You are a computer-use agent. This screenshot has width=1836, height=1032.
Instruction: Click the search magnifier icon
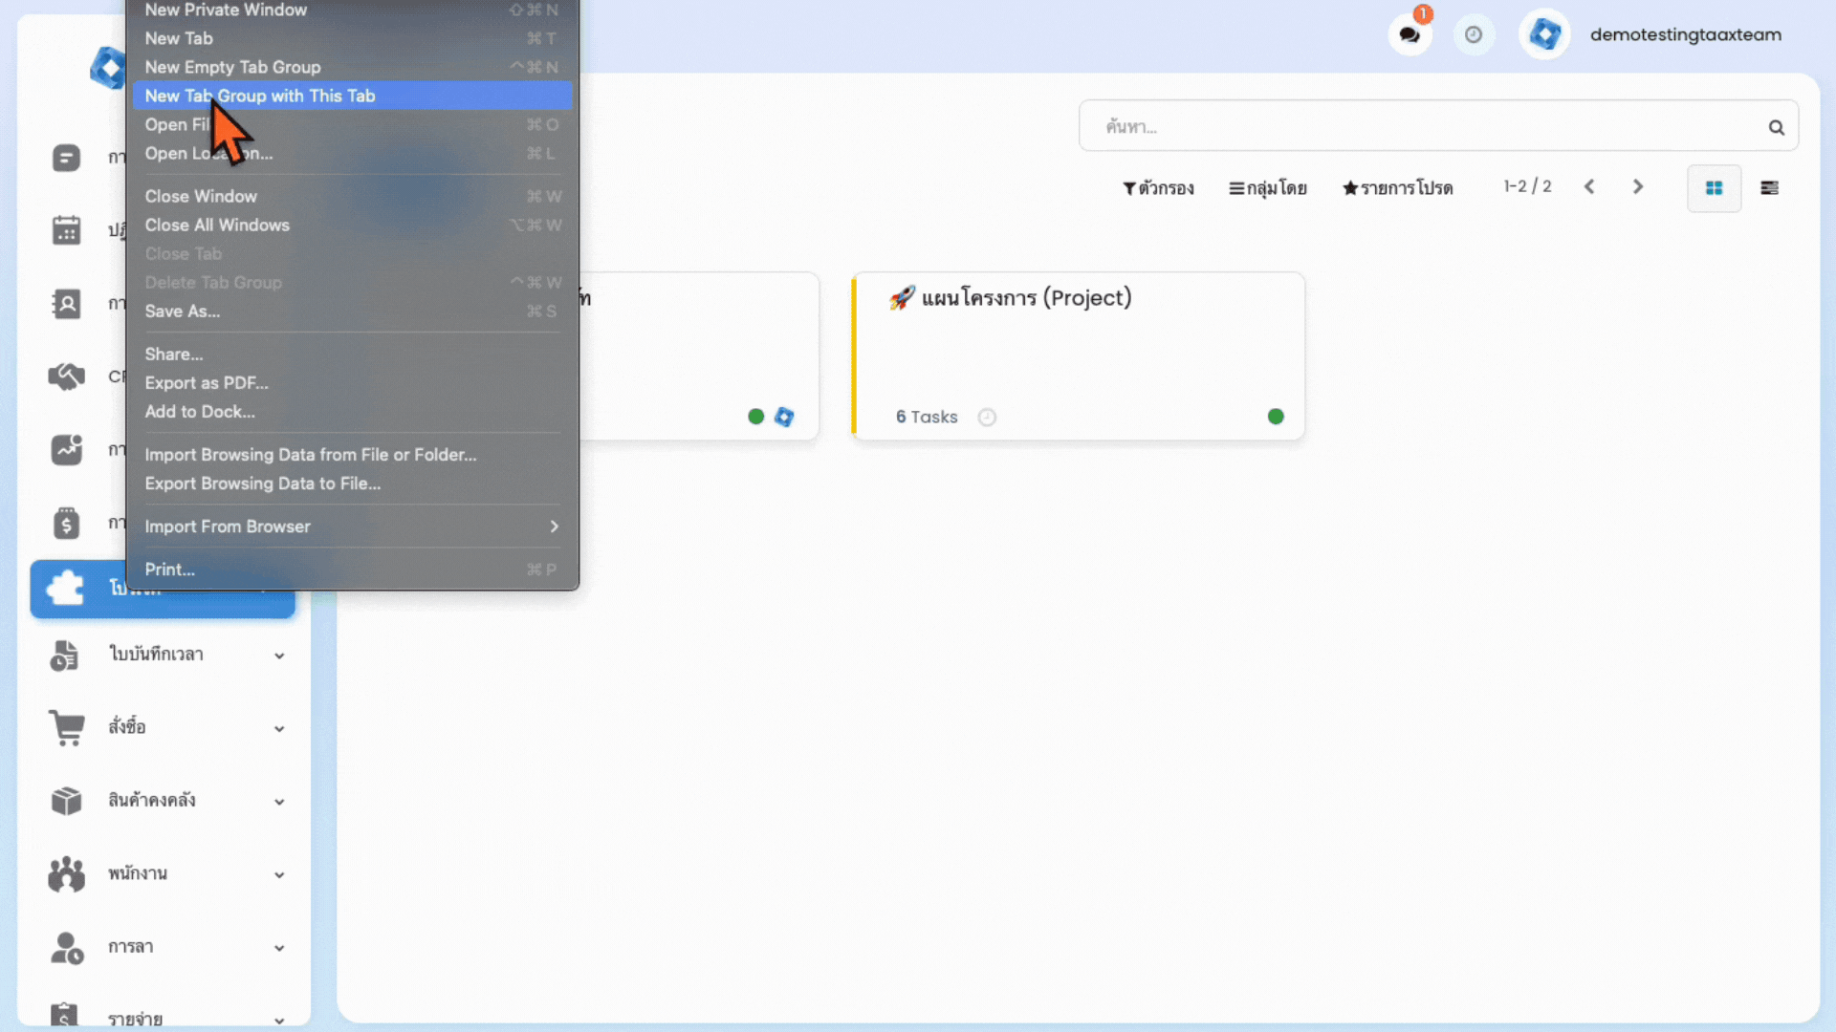point(1776,127)
